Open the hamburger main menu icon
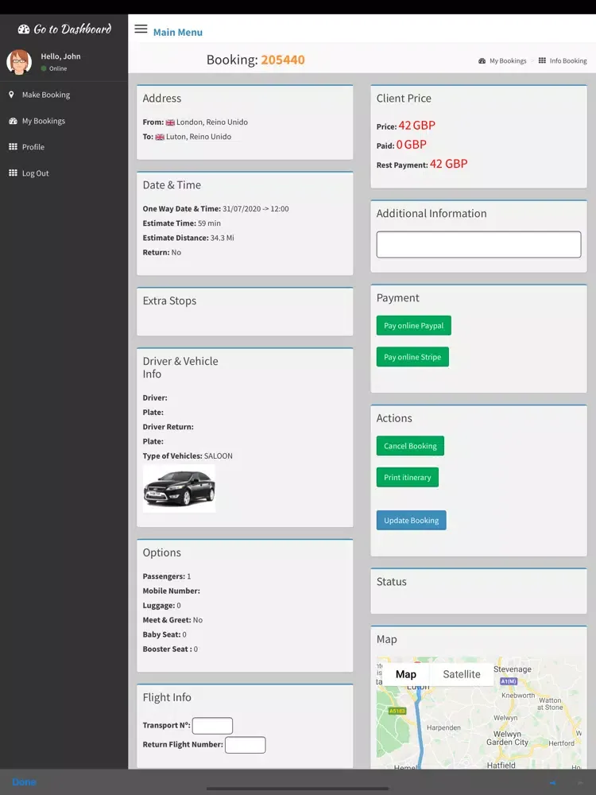596x795 pixels. pos(141,29)
